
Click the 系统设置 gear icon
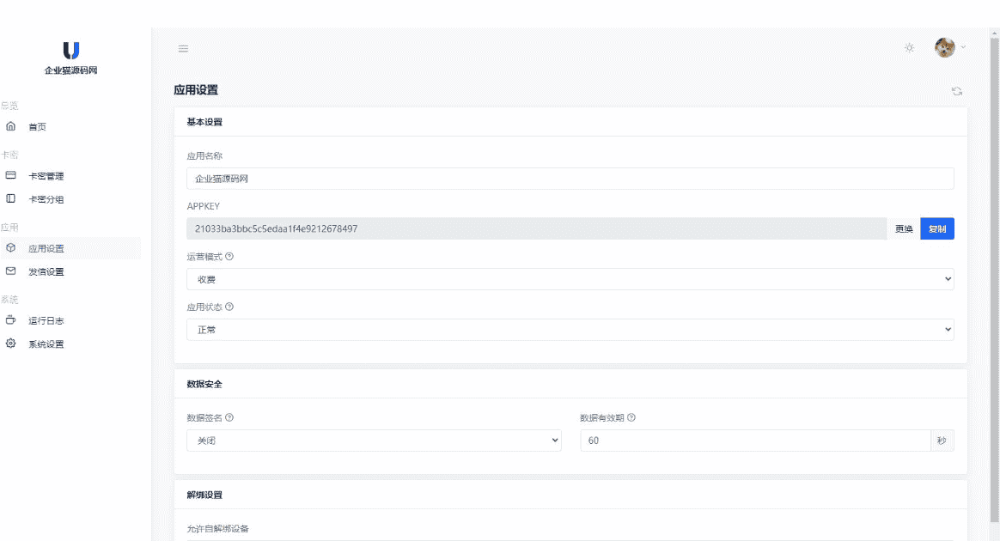pyautogui.click(x=11, y=343)
